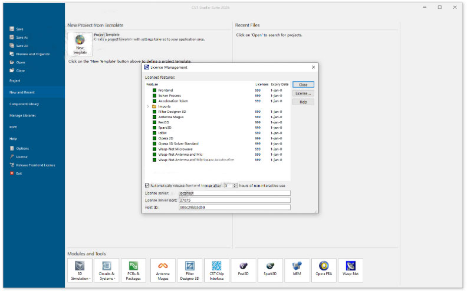The image size is (467, 291).
Task: Click the red Exit icon
Action: 12,173
